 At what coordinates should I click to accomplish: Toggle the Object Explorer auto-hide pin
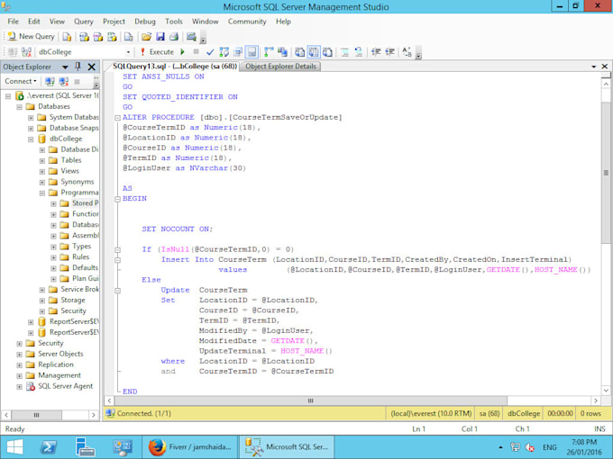[78, 67]
